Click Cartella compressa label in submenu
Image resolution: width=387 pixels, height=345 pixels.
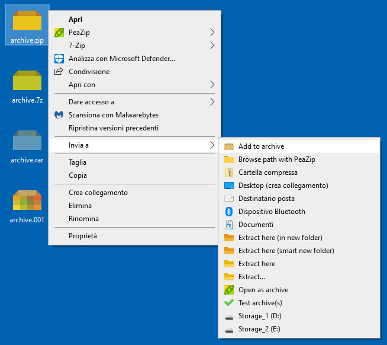[268, 172]
